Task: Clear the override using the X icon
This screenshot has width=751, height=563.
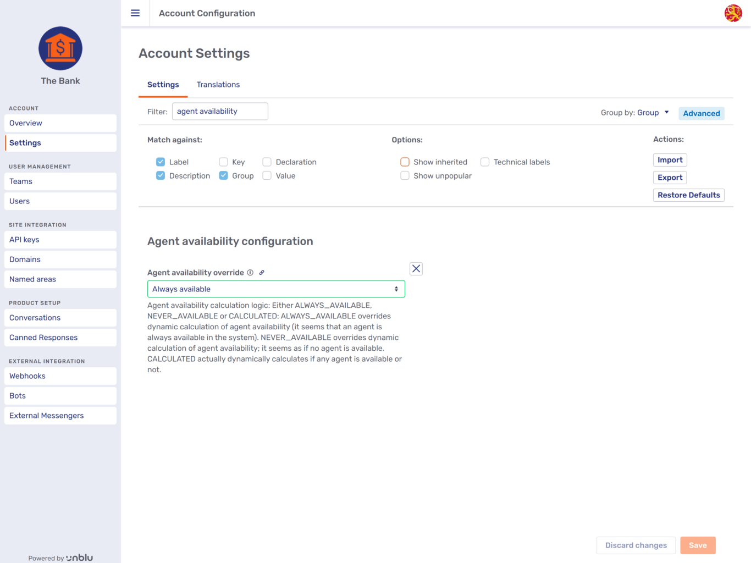Action: tap(416, 268)
